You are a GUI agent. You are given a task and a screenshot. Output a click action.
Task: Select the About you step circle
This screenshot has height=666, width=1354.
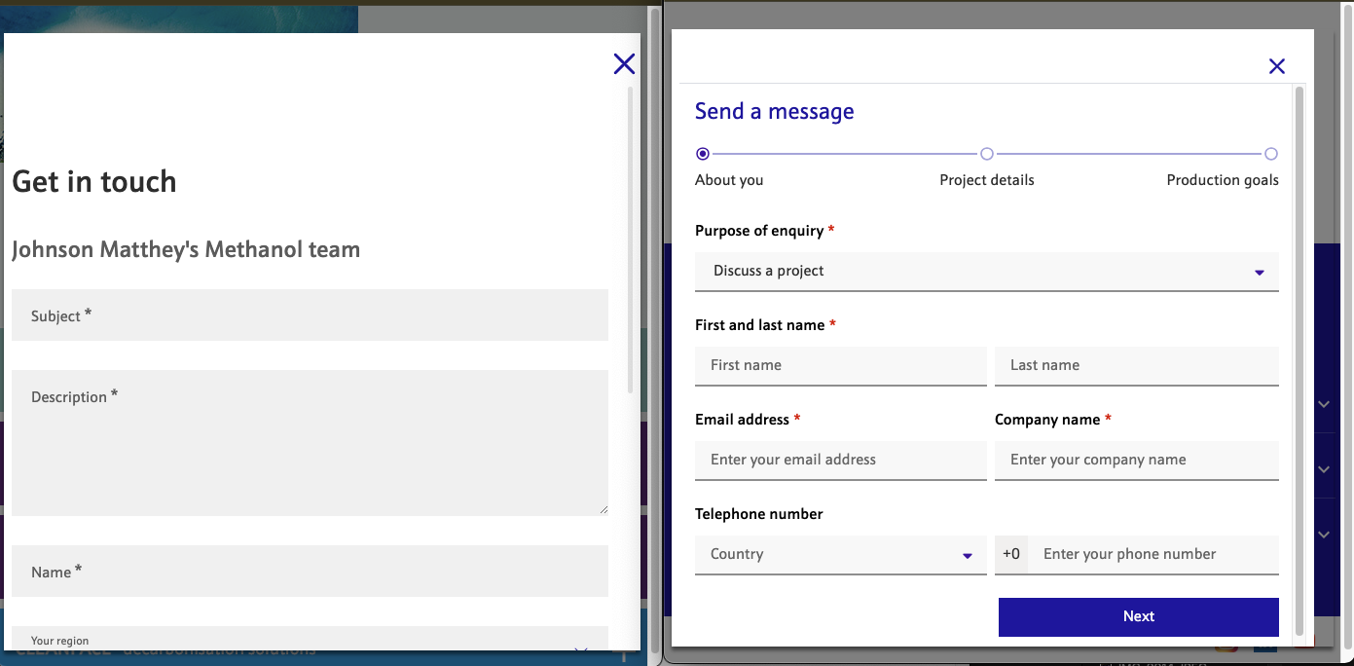click(x=703, y=154)
